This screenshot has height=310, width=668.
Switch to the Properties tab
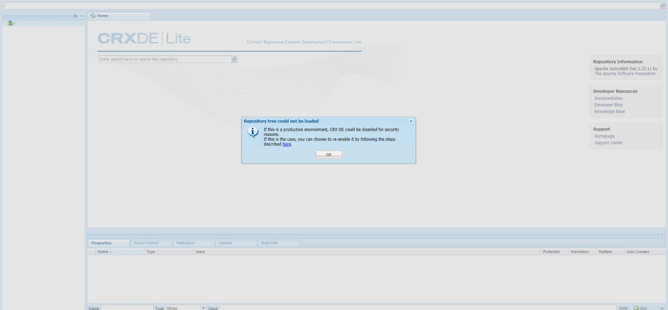109,243
